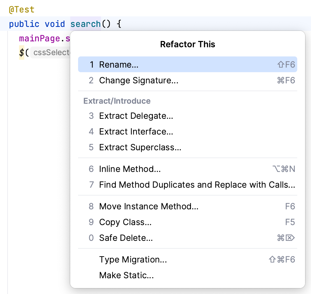Click the @Test annotation
This screenshot has width=311, height=294.
point(22,10)
